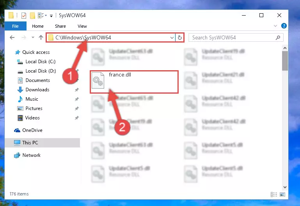Open the View ribbon tab
This screenshot has height=206, width=300.
(x=82, y=26)
